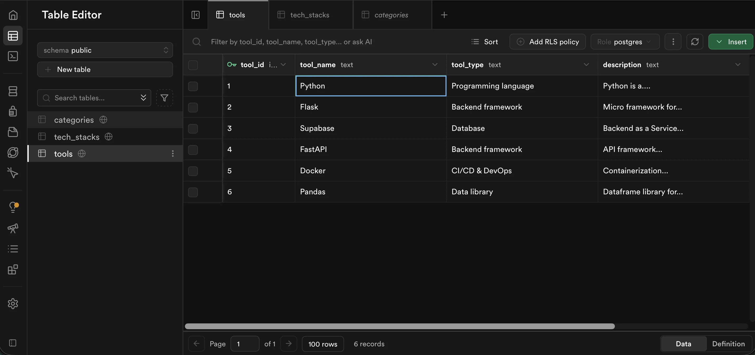Screen dimensions: 755x355
Task: Check the Docker row checkbox
Action: pos(193,171)
